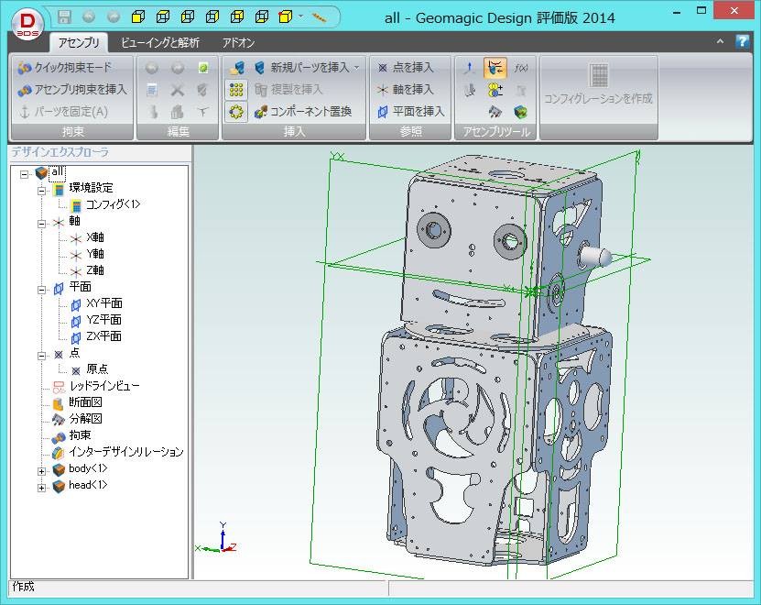761x605 pixels.
Task: Click the XYZ orientation triad in viewport
Action: pyautogui.click(x=216, y=539)
